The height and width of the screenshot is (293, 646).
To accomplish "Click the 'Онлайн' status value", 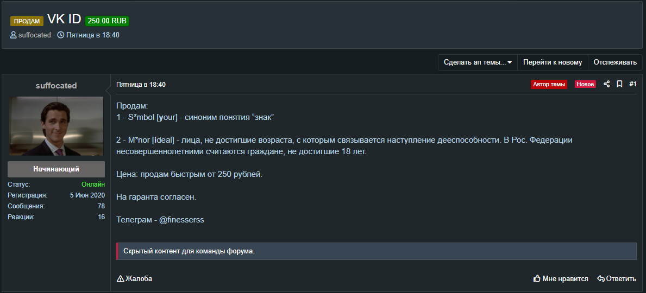I will pos(93,184).
